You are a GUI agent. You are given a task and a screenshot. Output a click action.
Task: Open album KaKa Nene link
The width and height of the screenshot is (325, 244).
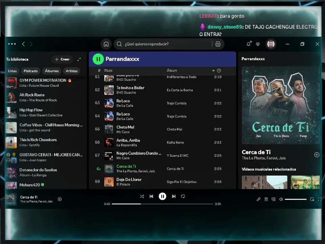click(175, 142)
